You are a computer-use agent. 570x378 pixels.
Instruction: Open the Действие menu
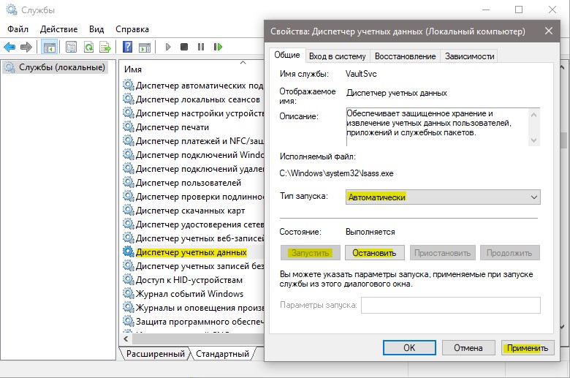point(59,29)
